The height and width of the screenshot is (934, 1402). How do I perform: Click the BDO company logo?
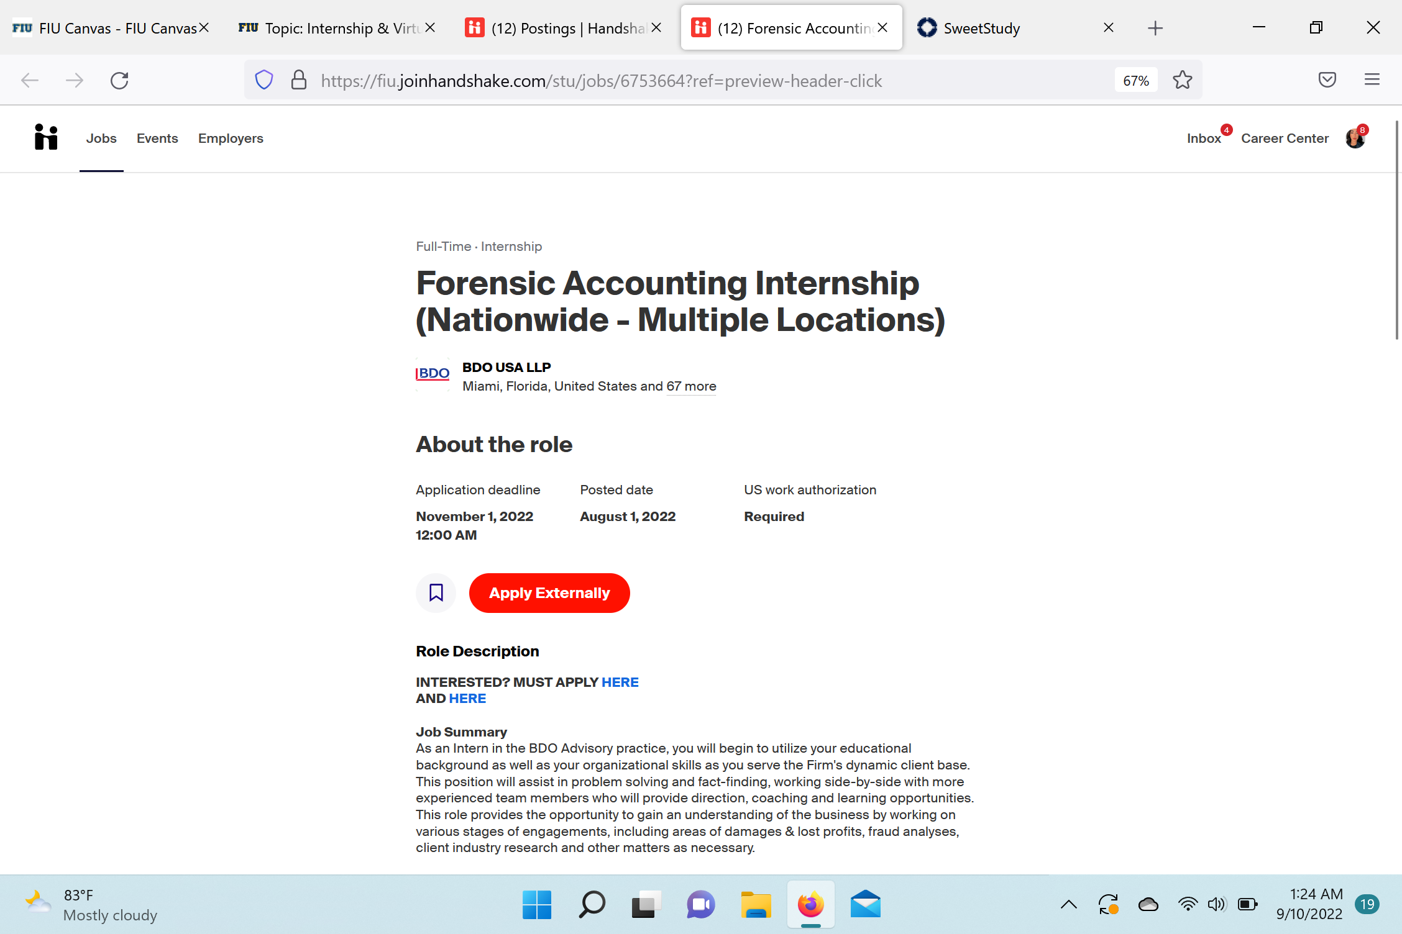[x=433, y=374]
